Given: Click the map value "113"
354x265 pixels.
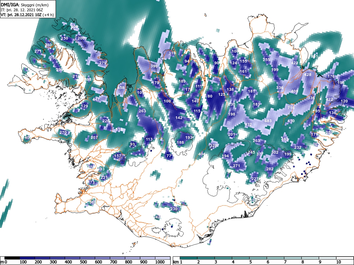Looking at the screenshot, I should (149, 139).
